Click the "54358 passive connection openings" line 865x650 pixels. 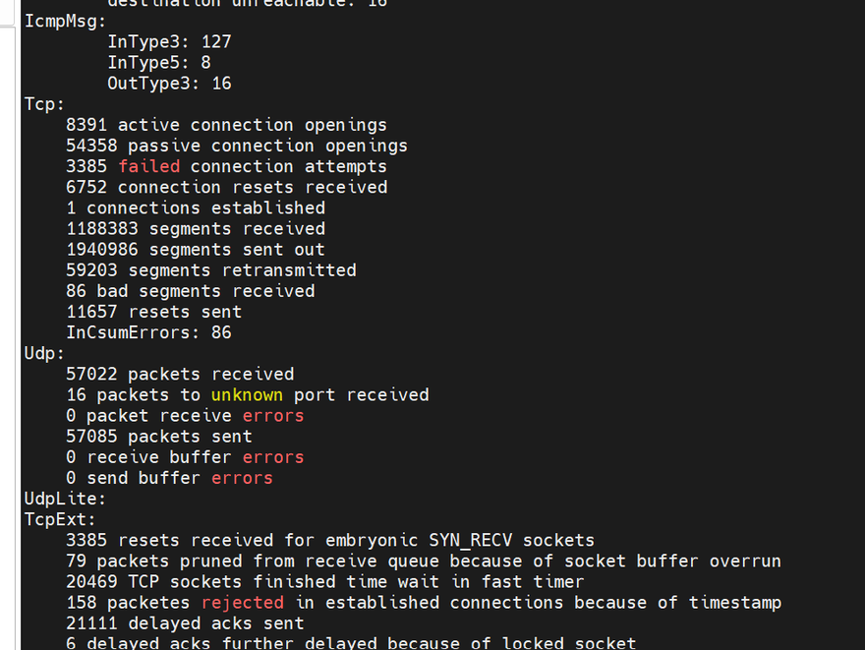pyautogui.click(x=237, y=146)
